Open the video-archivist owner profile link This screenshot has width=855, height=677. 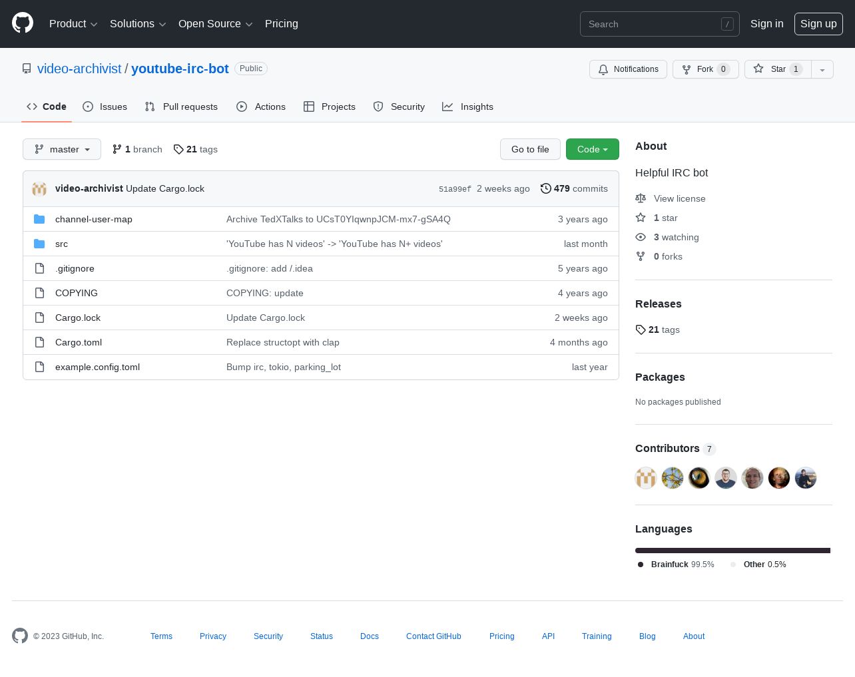tap(79, 69)
